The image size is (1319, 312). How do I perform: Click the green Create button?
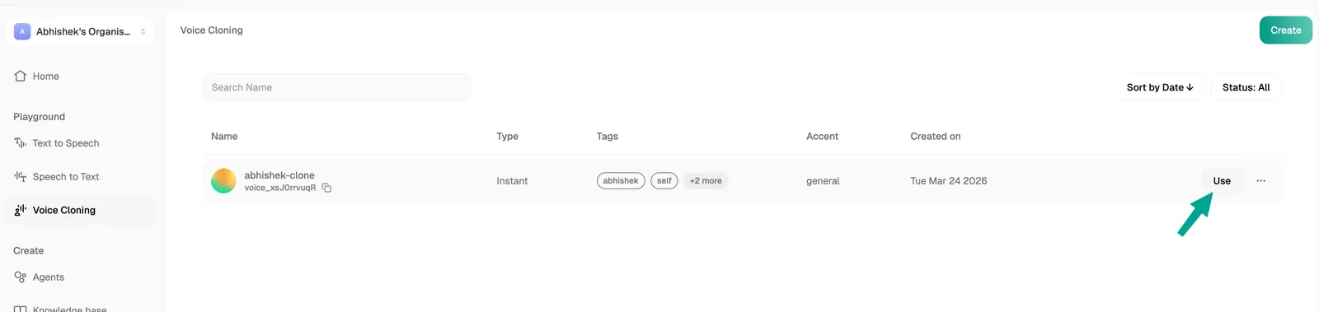(x=1285, y=30)
